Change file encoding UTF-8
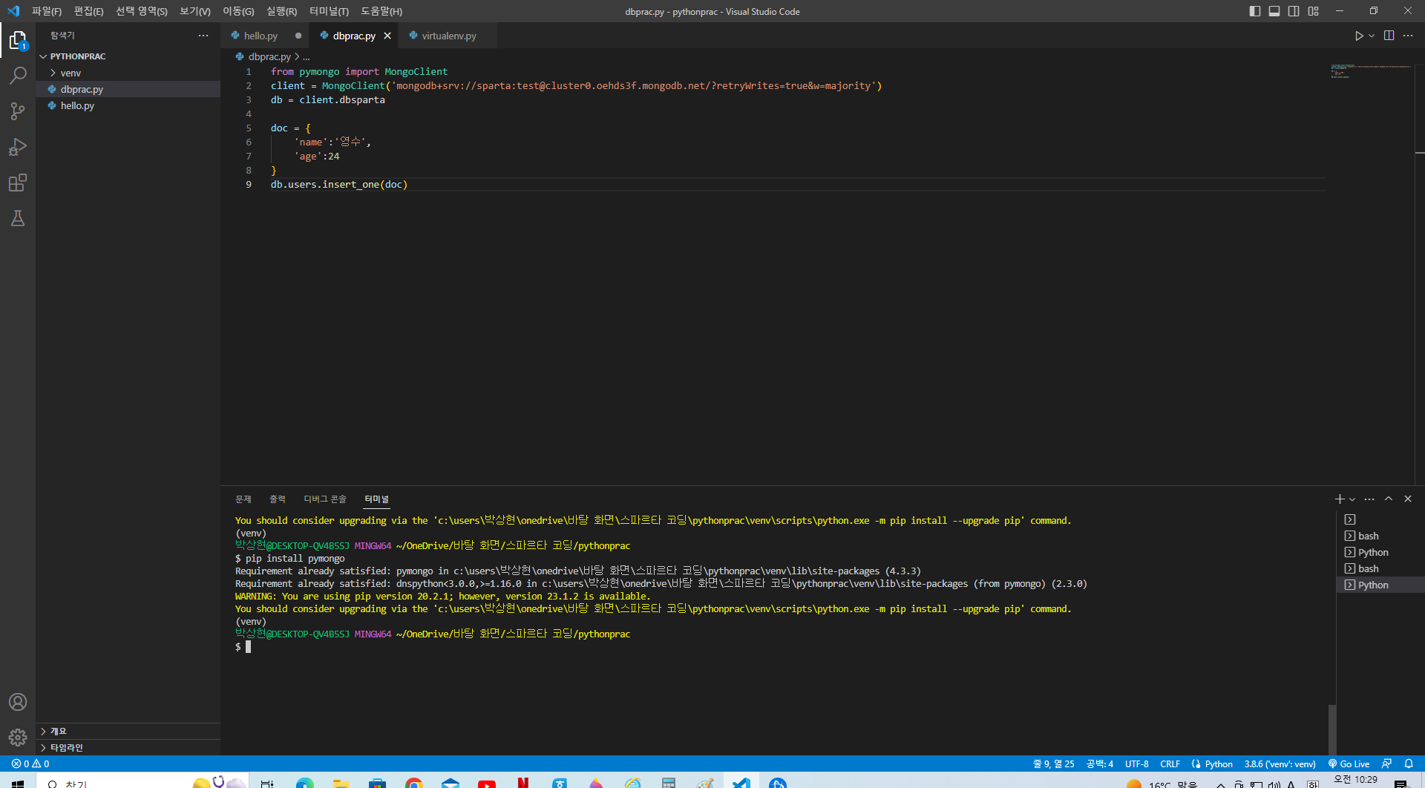1425x788 pixels. coord(1136,764)
